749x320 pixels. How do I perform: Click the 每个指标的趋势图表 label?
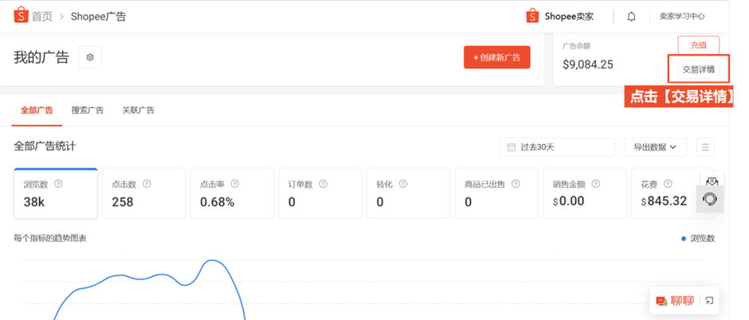[x=50, y=239]
